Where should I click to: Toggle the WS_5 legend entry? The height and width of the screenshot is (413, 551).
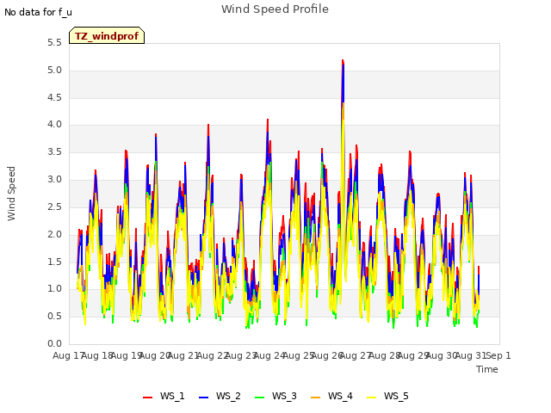point(387,397)
